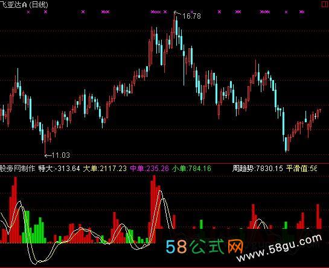Viewport: 329px width, 268px height.
Task: Click the 股旁网制作 indicator name
Action: click(x=18, y=169)
